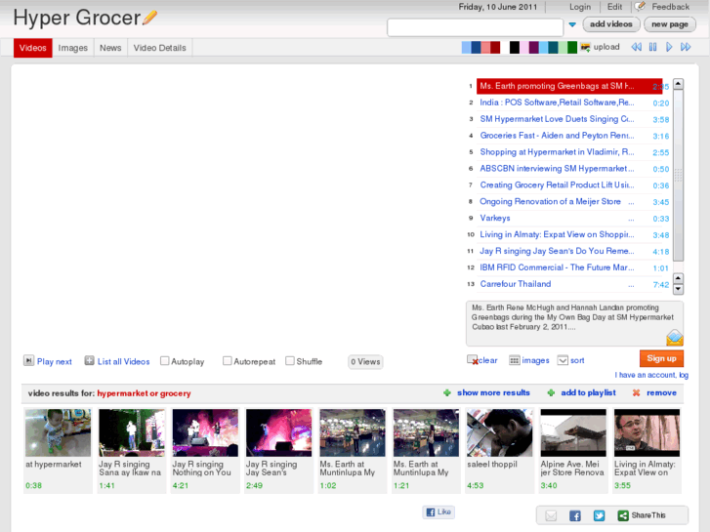Click the Play next icon
The image size is (710, 532).
[x=28, y=361]
